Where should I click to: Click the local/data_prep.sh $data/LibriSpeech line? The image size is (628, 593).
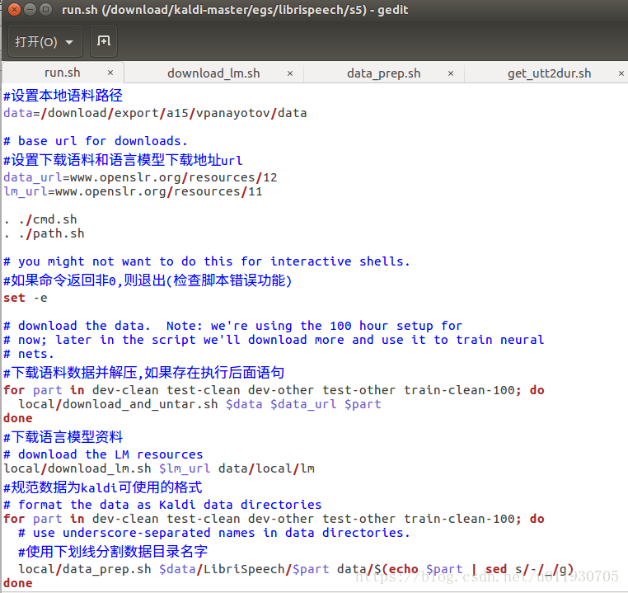tap(297, 569)
